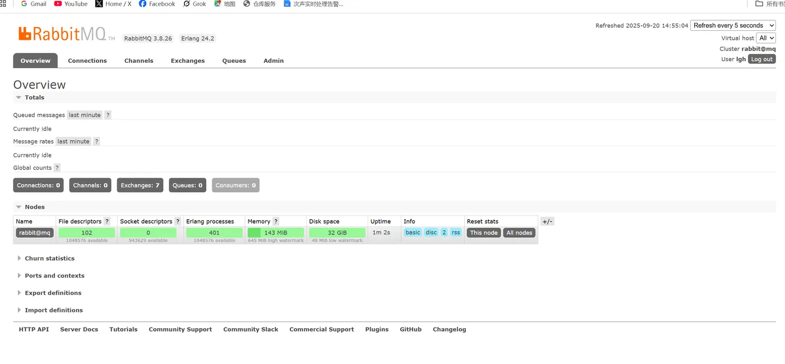Open the rabbit@mq node details
This screenshot has width=785, height=364.
(x=35, y=233)
